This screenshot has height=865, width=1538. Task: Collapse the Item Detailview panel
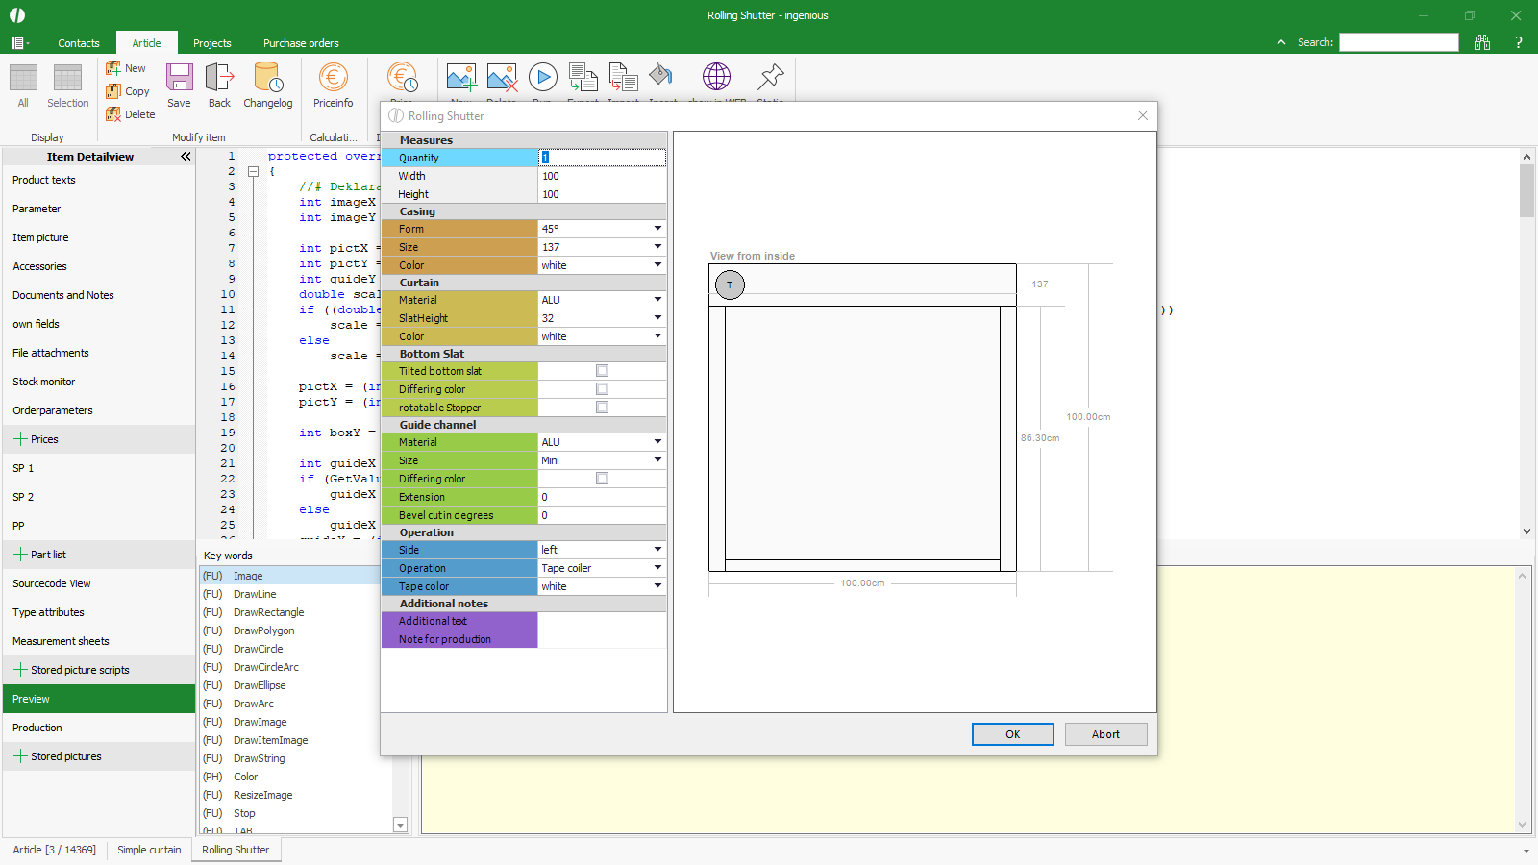(x=186, y=157)
